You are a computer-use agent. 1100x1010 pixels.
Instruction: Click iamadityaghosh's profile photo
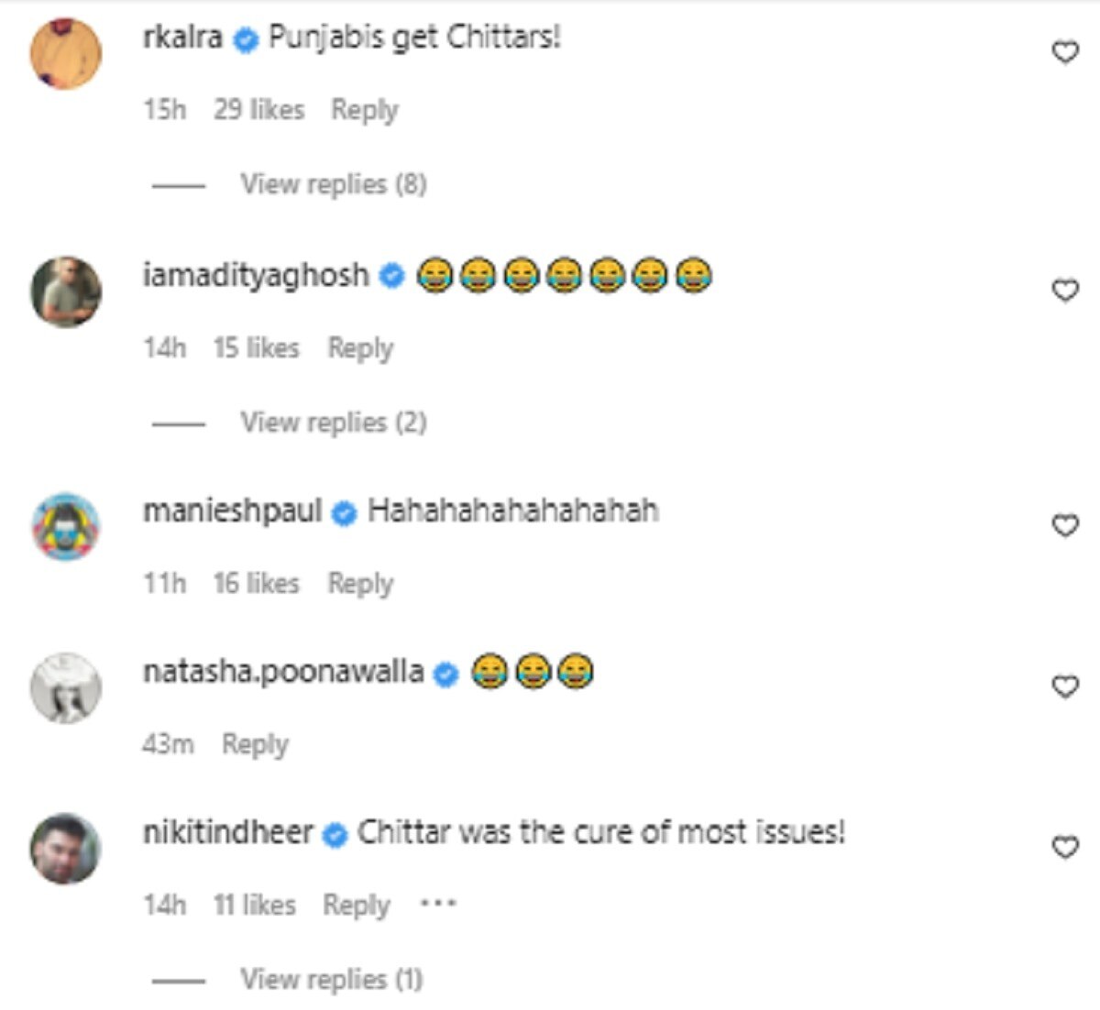[65, 287]
